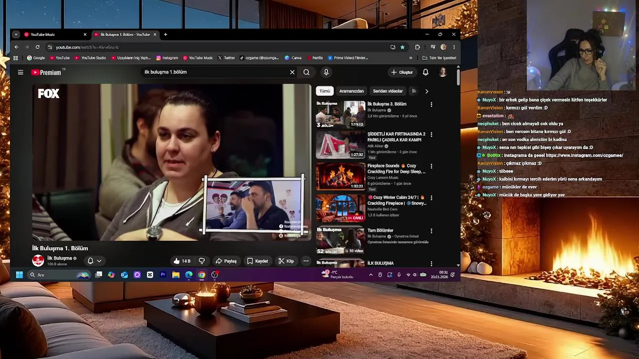
Task: Open options for İlk Buluşma 3. Bölüm
Action: pos(431,105)
